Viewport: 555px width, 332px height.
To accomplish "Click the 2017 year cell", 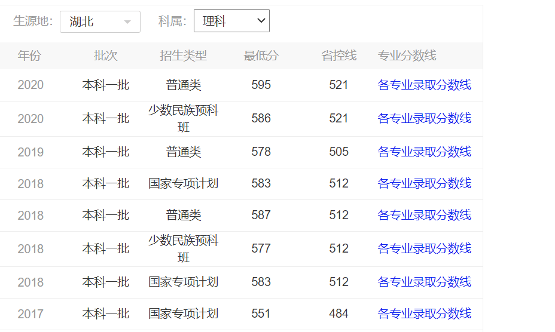I will (x=31, y=314).
